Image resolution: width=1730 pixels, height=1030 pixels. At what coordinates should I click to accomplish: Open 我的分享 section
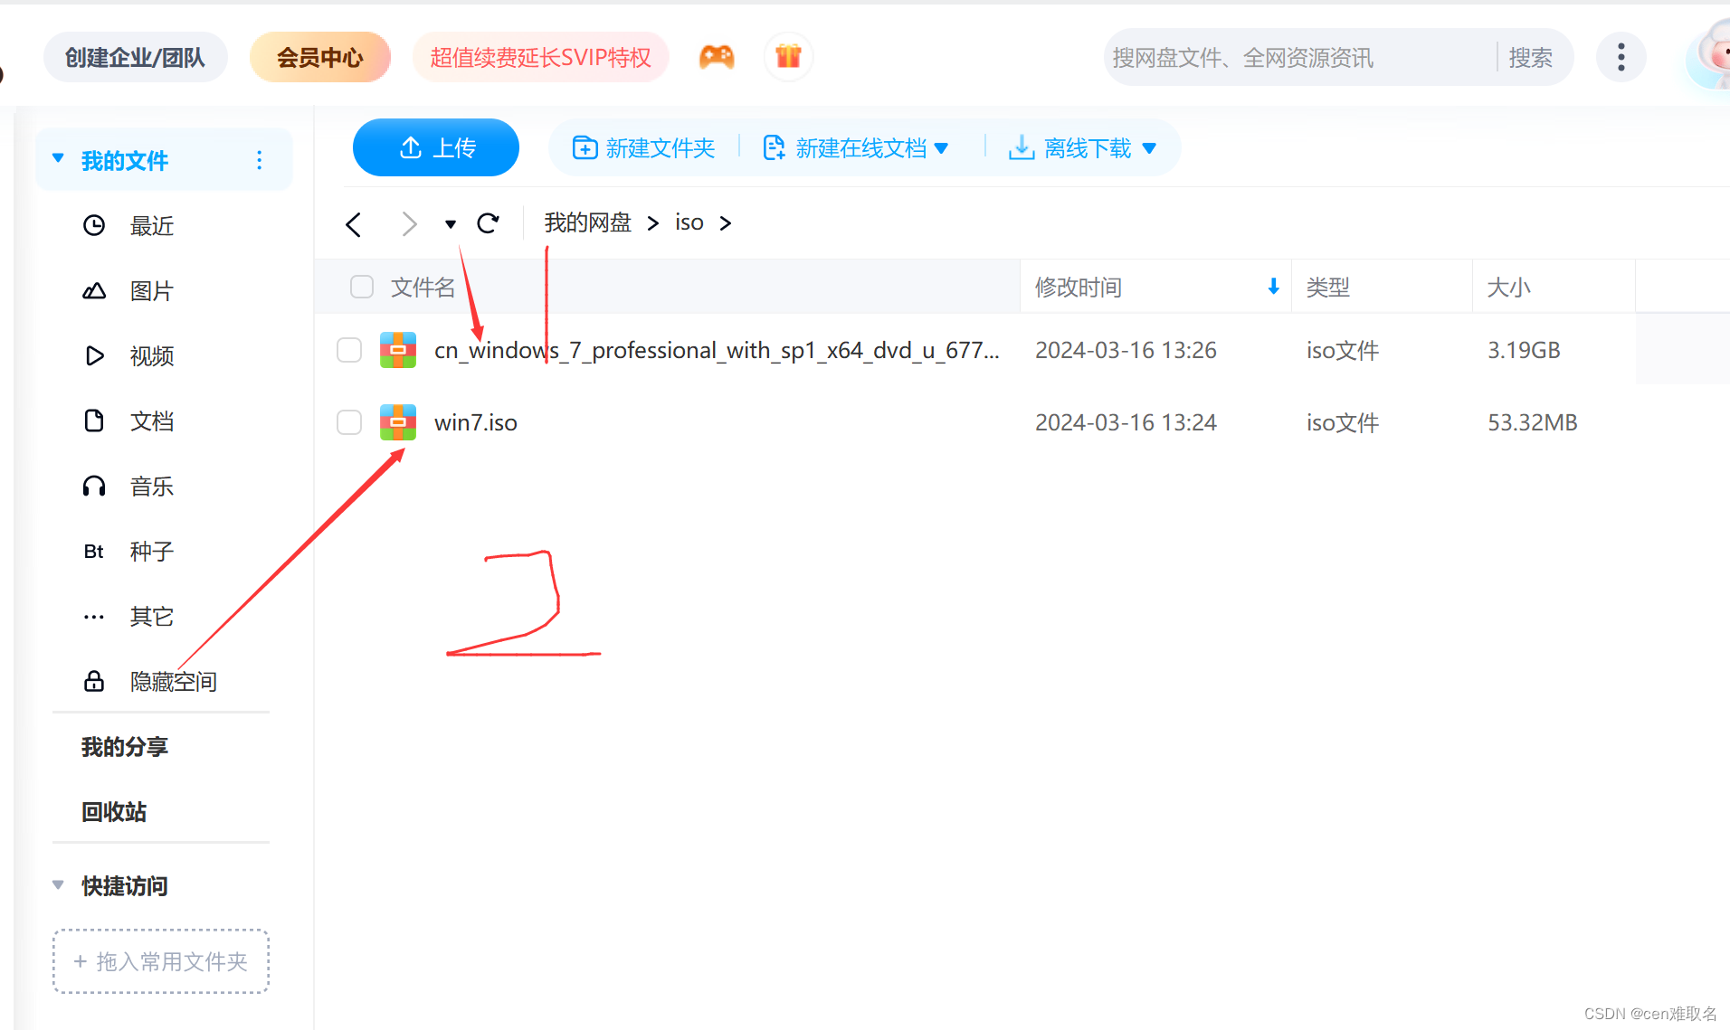click(125, 746)
